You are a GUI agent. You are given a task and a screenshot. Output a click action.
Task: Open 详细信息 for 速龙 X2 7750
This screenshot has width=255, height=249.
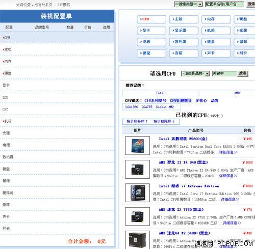point(232,223)
